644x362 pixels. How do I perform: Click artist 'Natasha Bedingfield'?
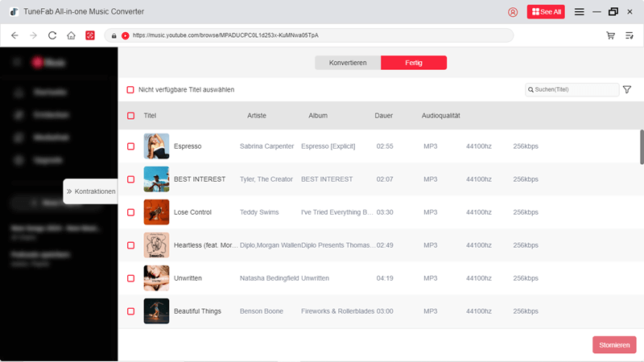coord(270,278)
